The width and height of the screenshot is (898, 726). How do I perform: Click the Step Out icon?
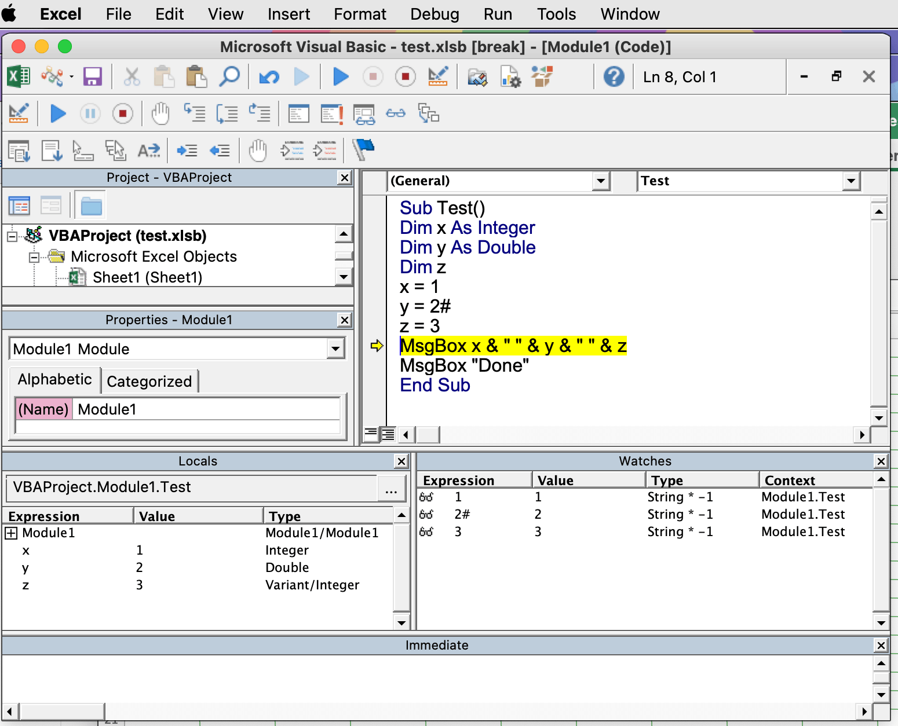tap(260, 113)
